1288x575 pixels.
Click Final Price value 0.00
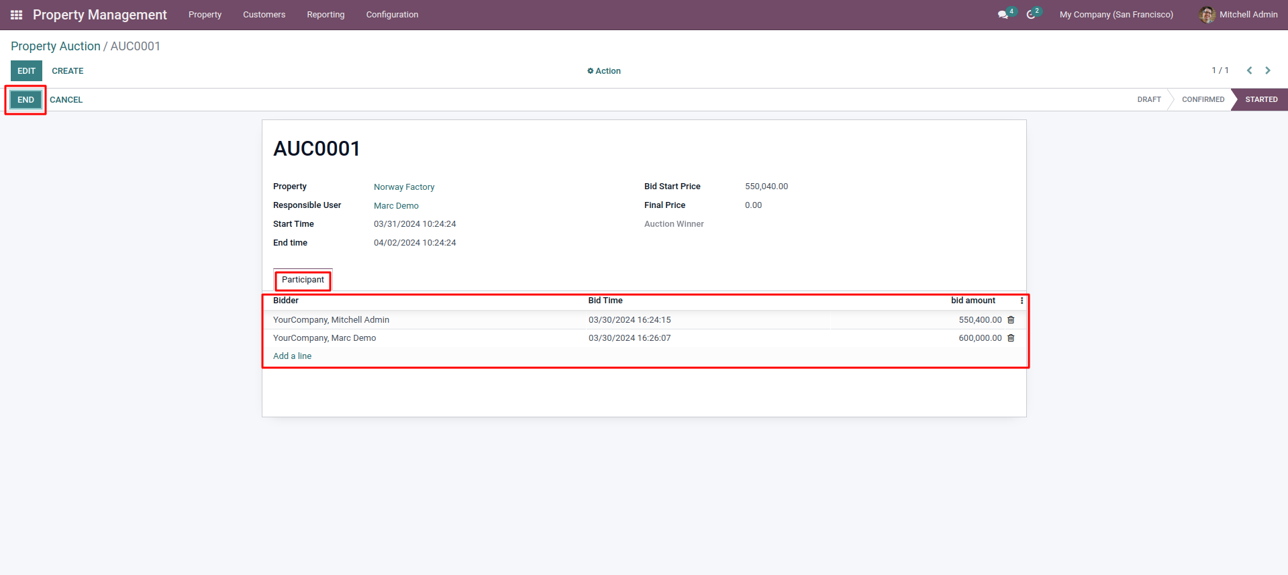(753, 205)
